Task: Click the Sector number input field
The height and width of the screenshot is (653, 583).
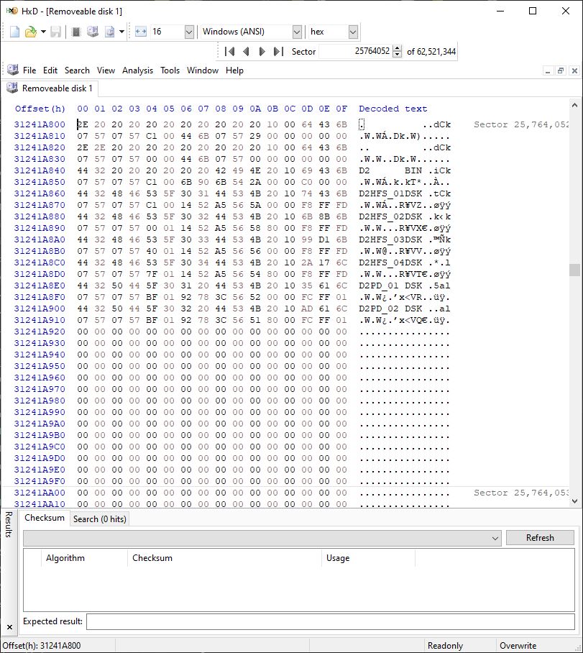Action: tap(356, 51)
